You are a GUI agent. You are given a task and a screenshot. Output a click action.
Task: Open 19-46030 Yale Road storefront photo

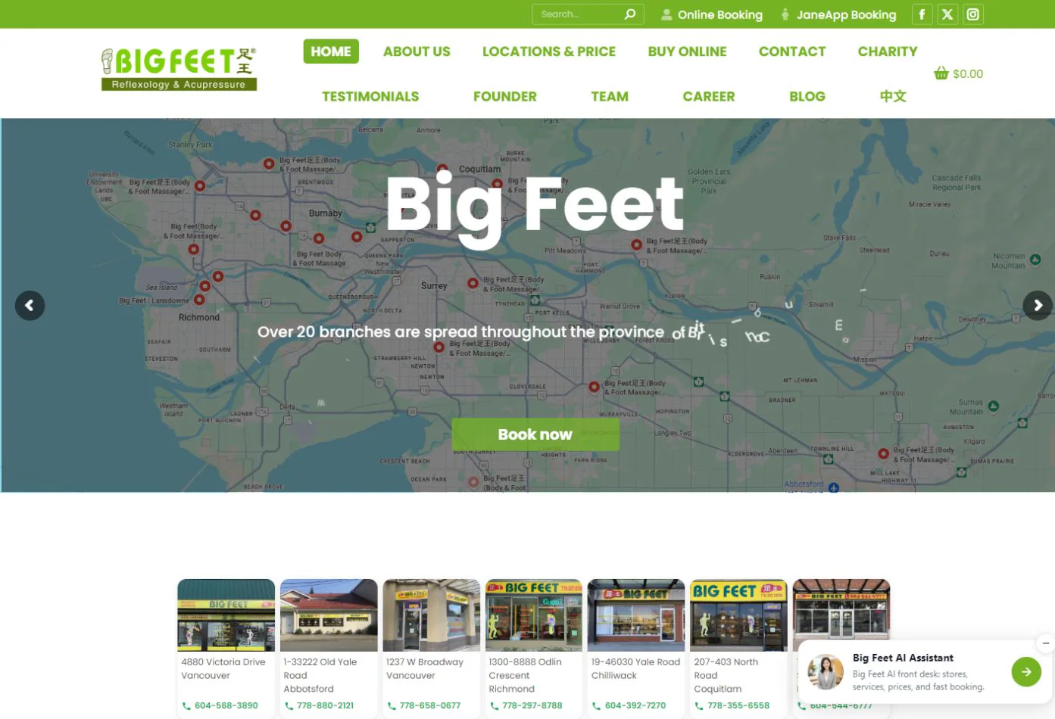tap(636, 615)
